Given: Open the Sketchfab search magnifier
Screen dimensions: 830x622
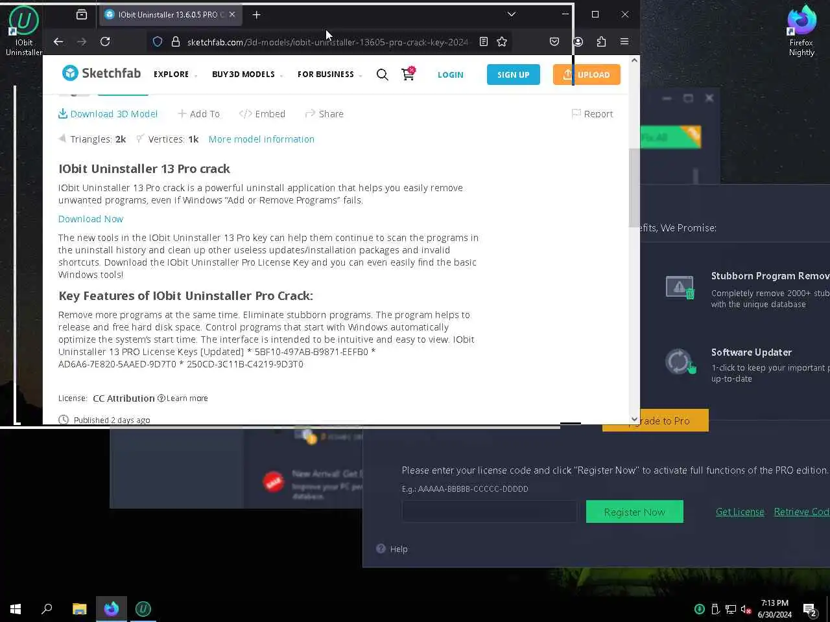Looking at the screenshot, I should click(x=383, y=75).
